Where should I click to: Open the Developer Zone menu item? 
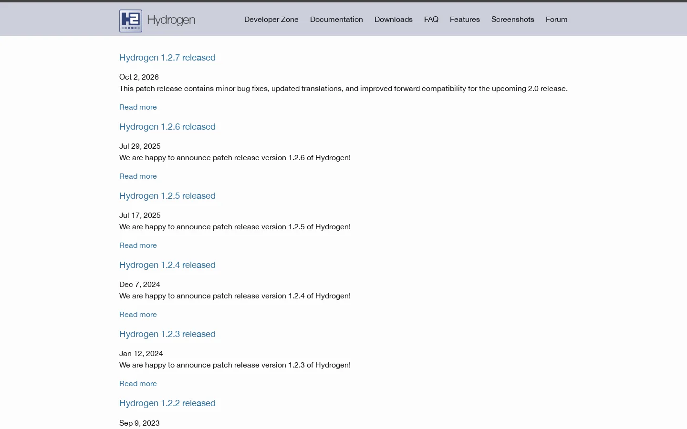coord(271,20)
